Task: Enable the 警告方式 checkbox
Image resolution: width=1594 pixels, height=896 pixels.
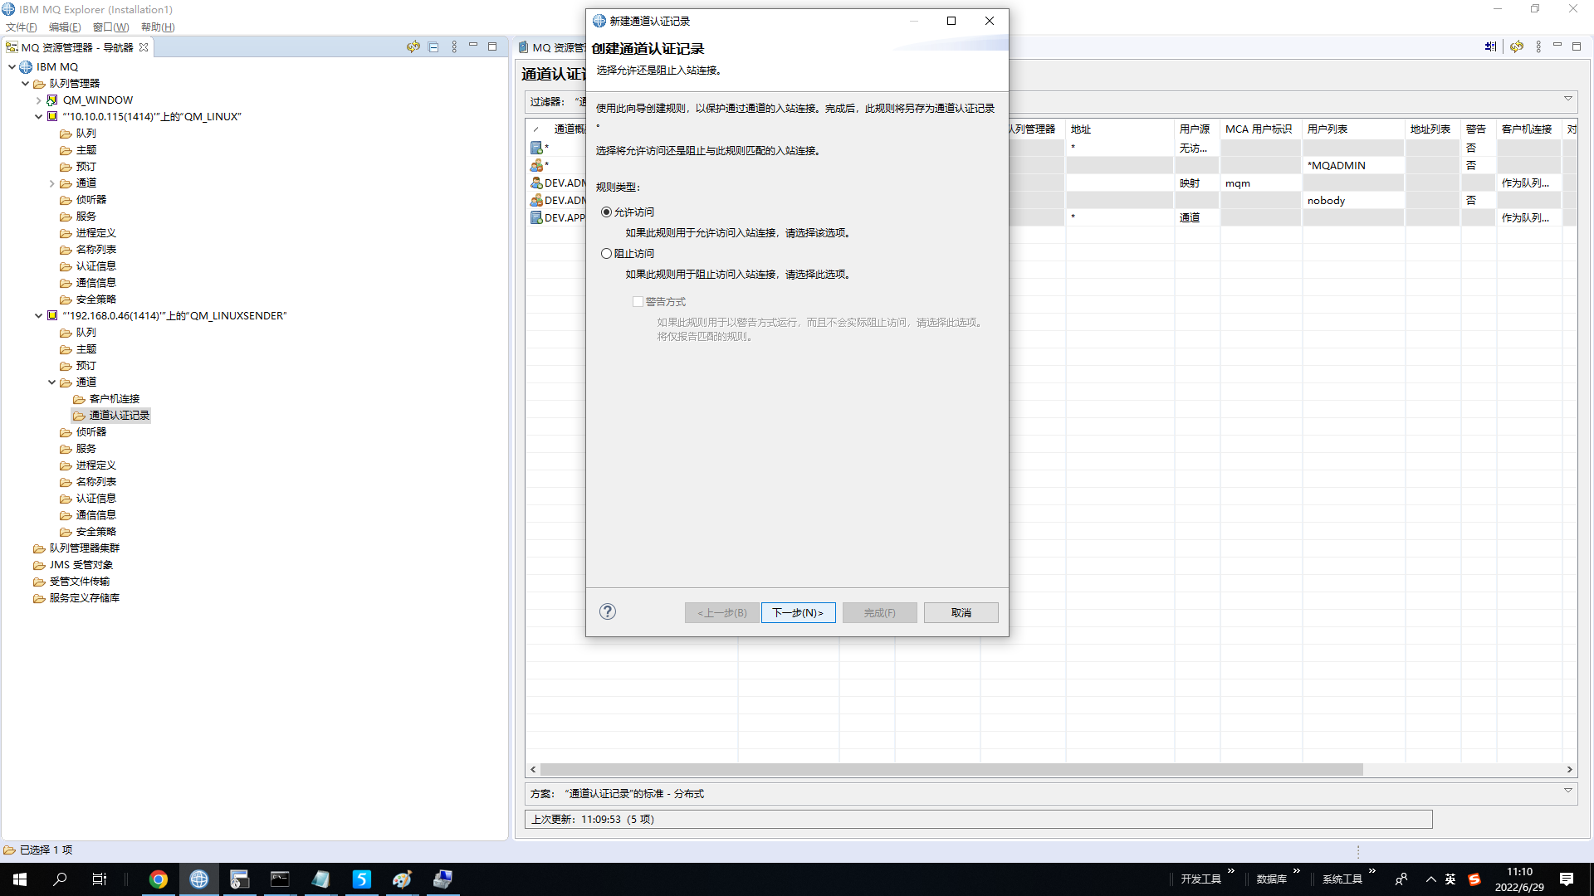Action: [x=638, y=301]
